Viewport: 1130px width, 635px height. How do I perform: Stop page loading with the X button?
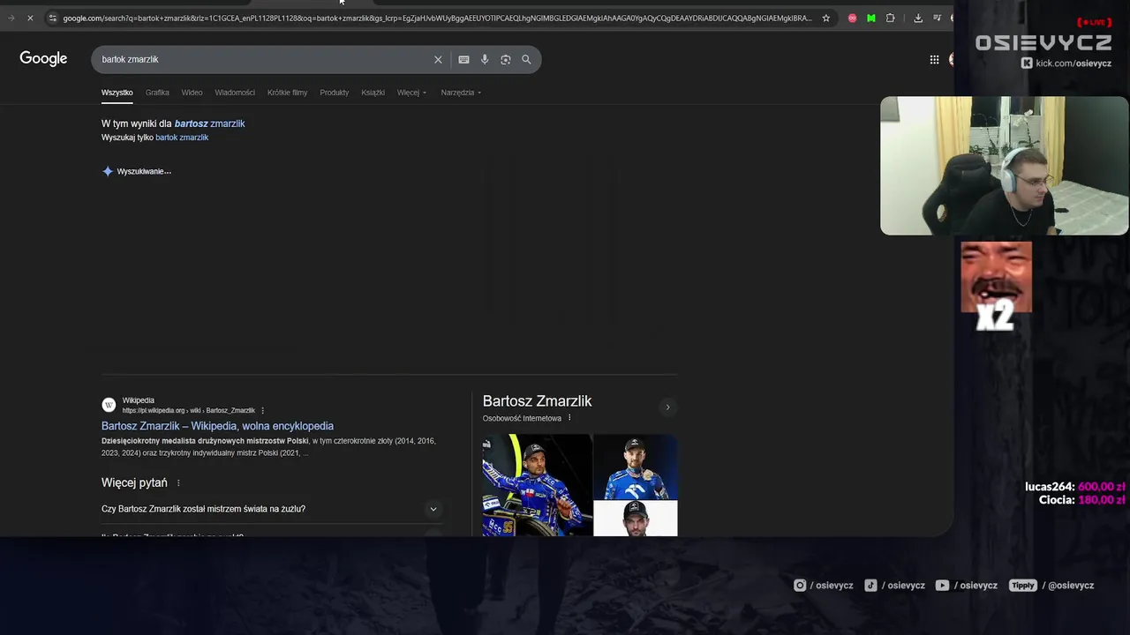tap(29, 18)
